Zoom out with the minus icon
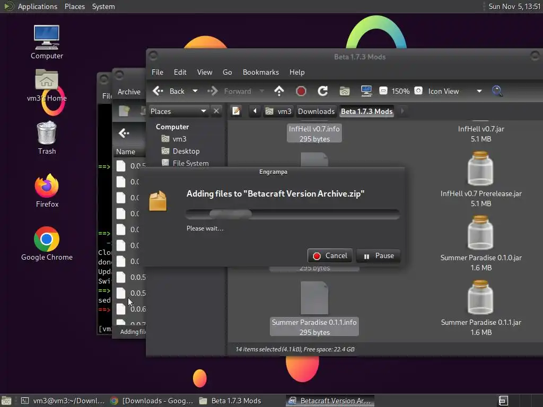This screenshot has height=407, width=543. pyautogui.click(x=383, y=91)
